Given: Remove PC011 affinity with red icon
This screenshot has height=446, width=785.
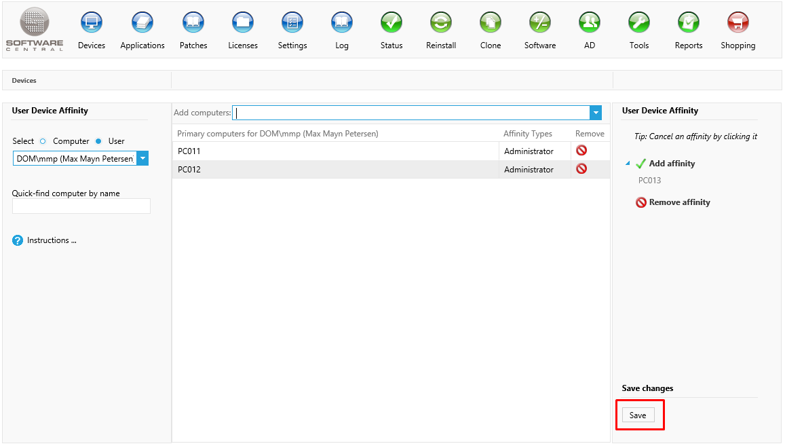Looking at the screenshot, I should (581, 151).
